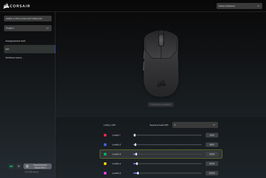
Task: Click the 1.0.39-beta version text
Action: [31, 172]
